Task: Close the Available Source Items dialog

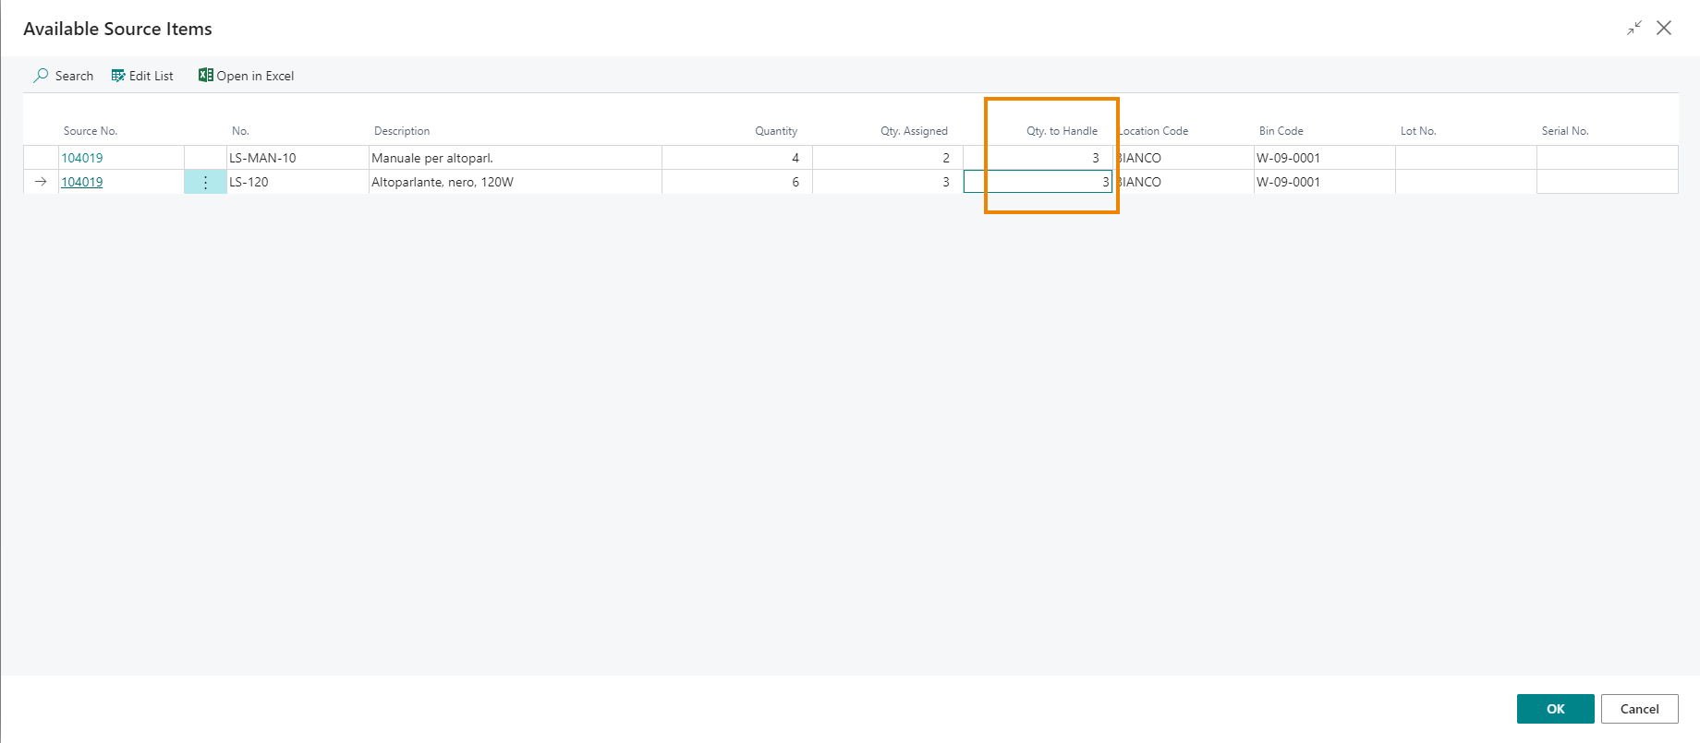Action: [1665, 28]
